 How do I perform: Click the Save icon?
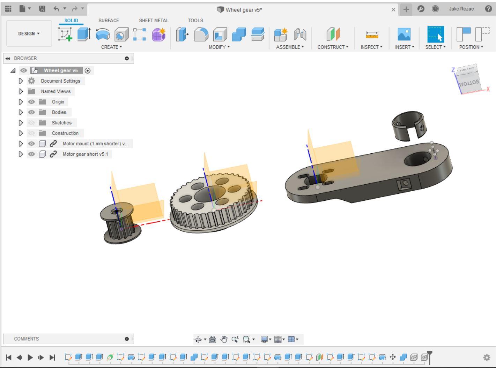42,9
